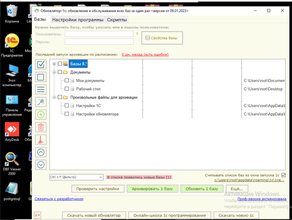Click Скачать новую 1с button
The width and height of the screenshot is (292, 220).
coord(236,215)
